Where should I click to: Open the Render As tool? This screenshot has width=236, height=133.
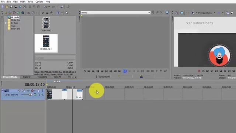click(x=20, y=7)
